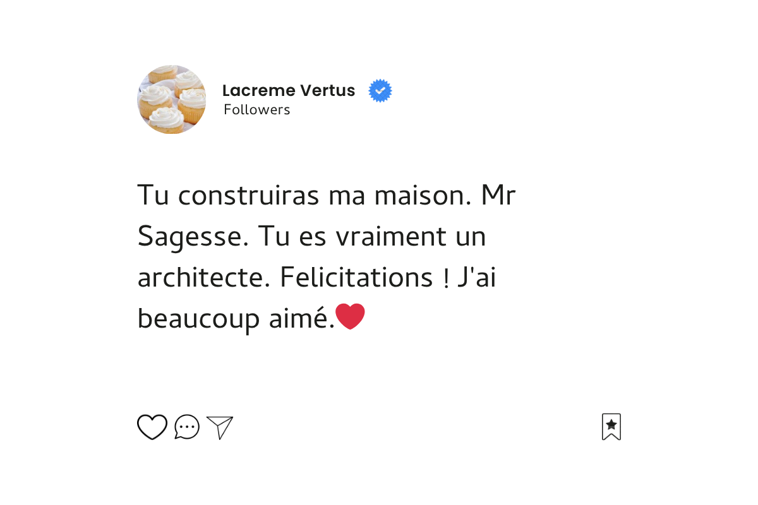The width and height of the screenshot is (758, 505).
Task: View the Followers label under the username
Action: point(257,110)
